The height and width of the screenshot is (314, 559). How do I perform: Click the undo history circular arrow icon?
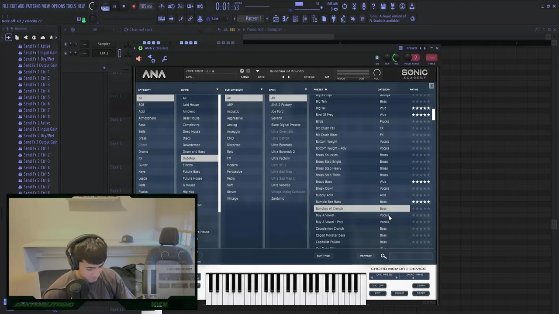pos(345,7)
